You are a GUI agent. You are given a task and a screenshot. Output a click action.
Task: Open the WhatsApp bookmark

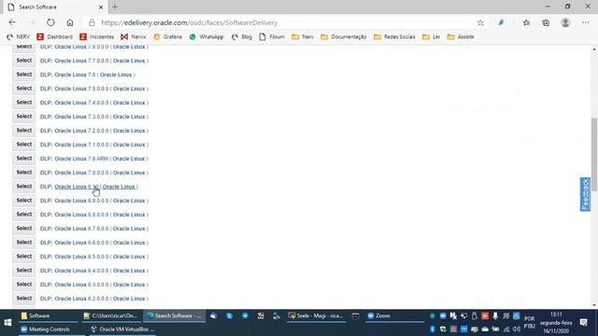[206, 37]
